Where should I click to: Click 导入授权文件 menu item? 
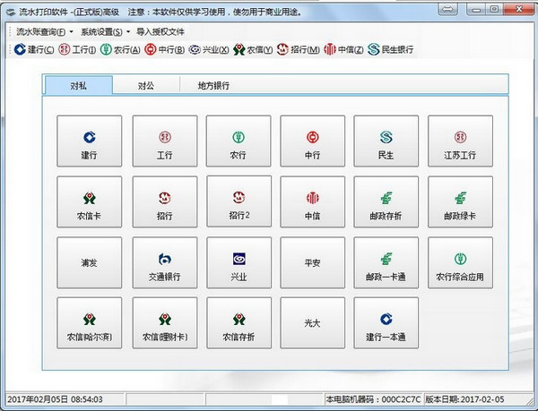point(161,32)
